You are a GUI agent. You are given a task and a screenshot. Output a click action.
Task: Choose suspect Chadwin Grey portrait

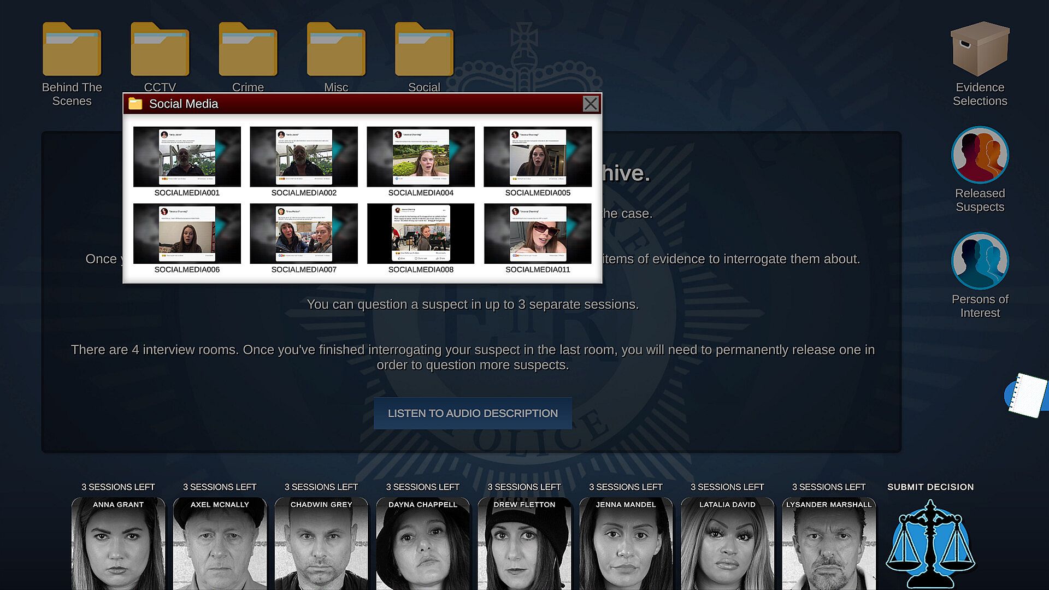[321, 544]
